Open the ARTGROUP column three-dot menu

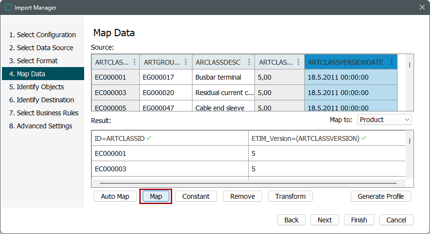click(x=186, y=62)
